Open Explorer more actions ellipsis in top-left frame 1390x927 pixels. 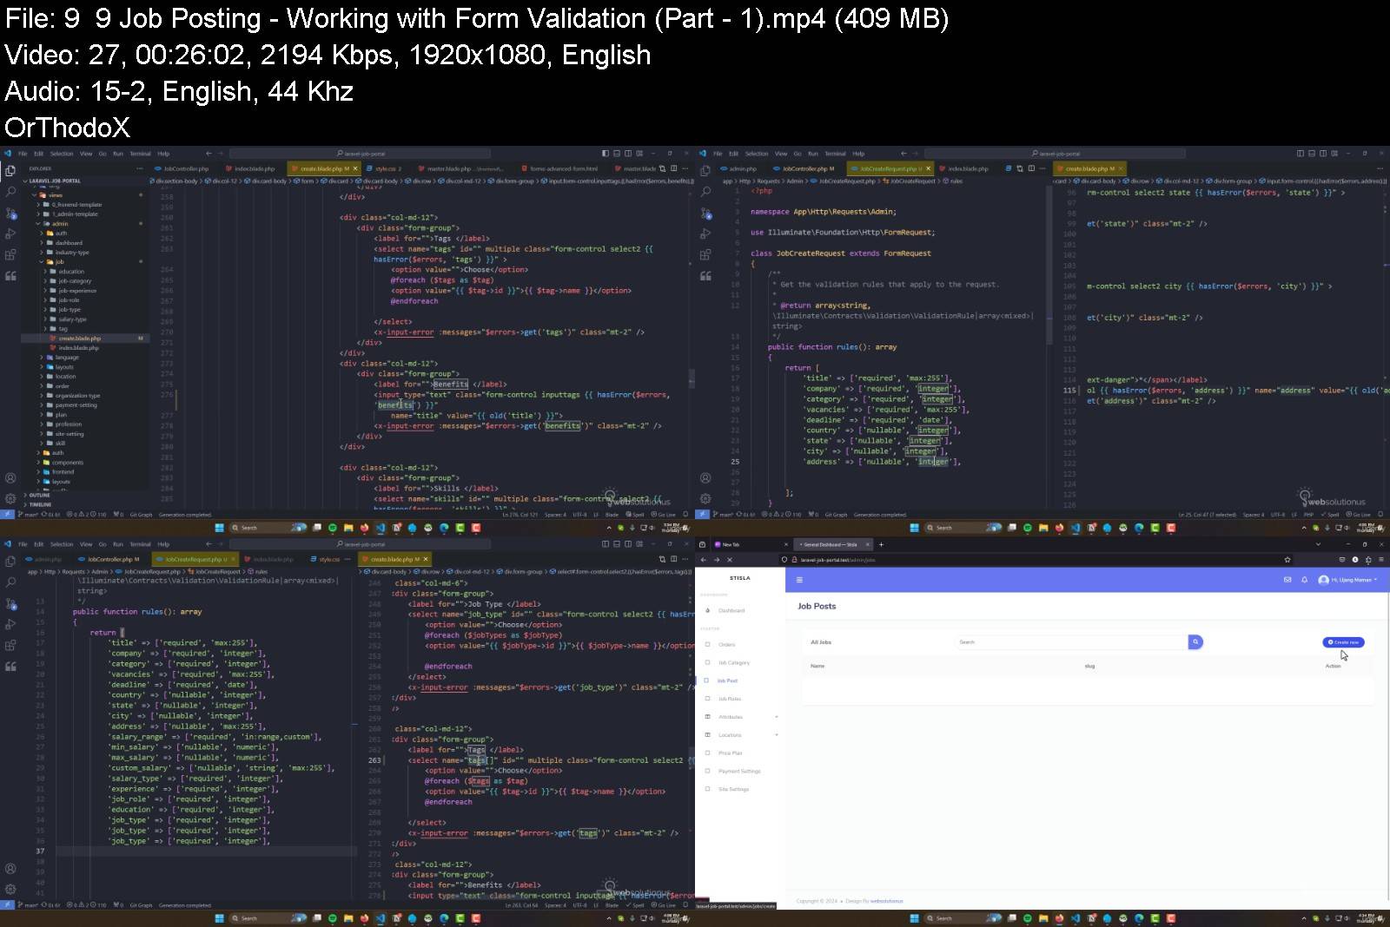139,169
